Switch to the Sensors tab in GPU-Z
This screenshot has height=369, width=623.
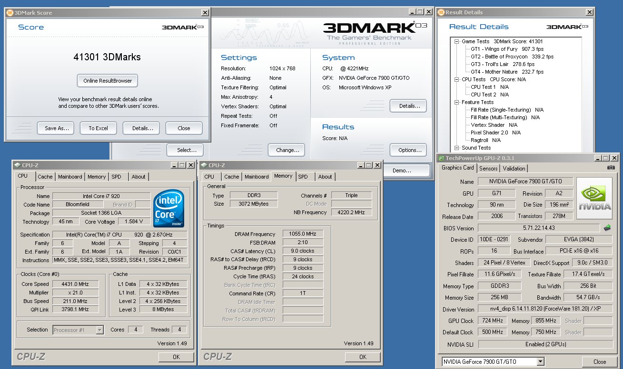(x=488, y=169)
